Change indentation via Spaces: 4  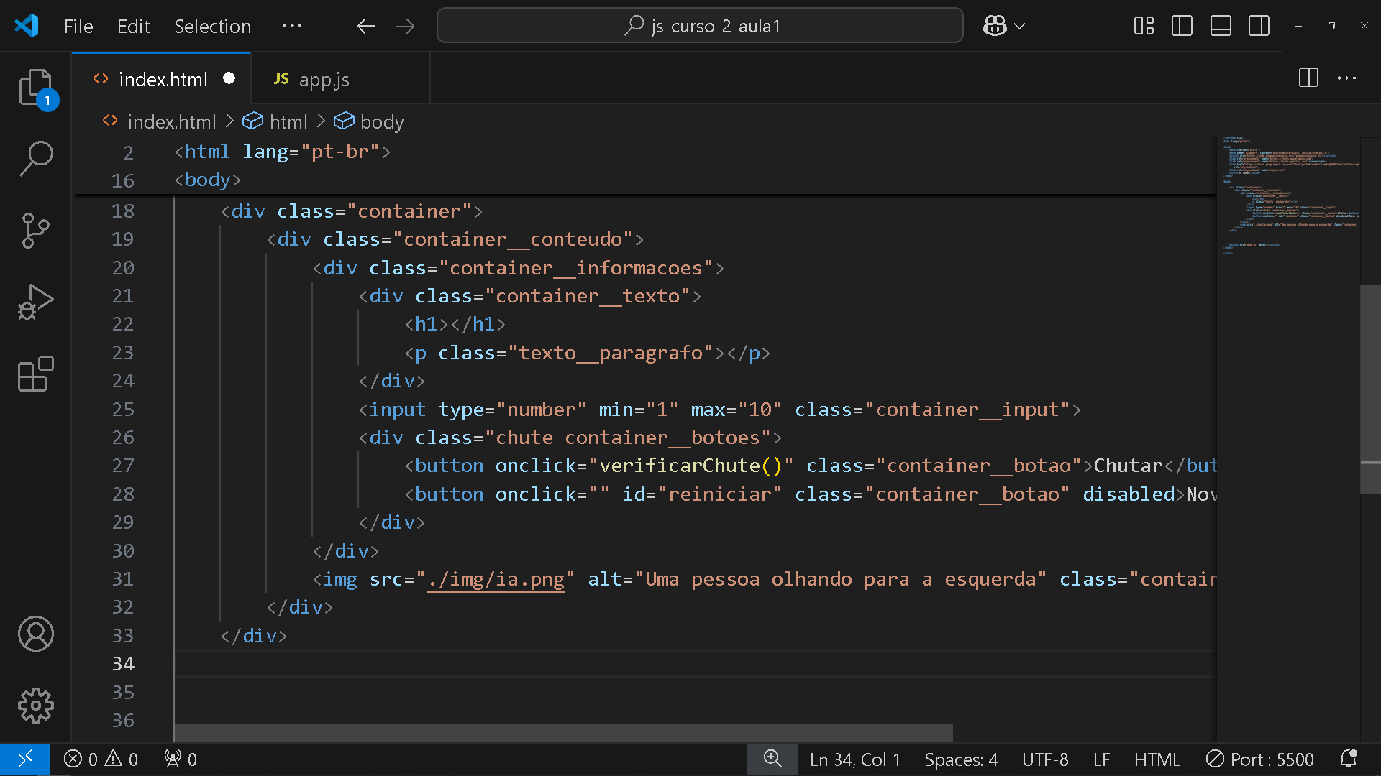(961, 759)
